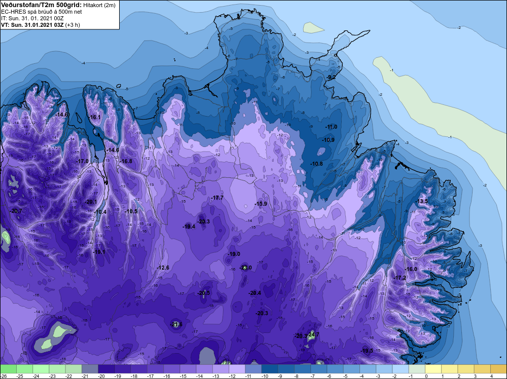Image resolution: width=507 pixels, height=379 pixels.
Task: Click the -20.5 temperature label
Action: click(x=204, y=293)
